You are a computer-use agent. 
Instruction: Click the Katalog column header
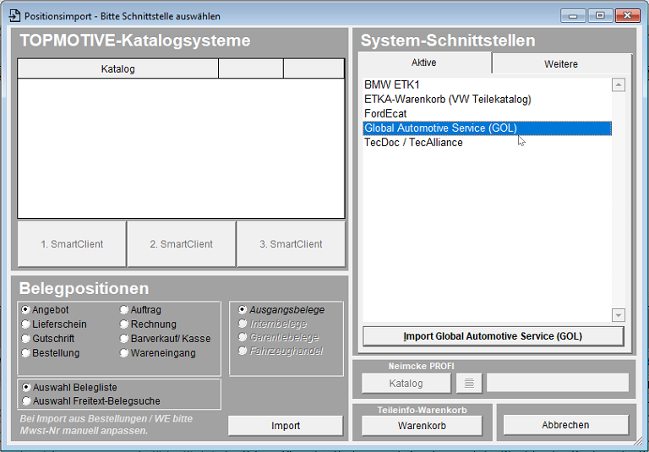(118, 68)
